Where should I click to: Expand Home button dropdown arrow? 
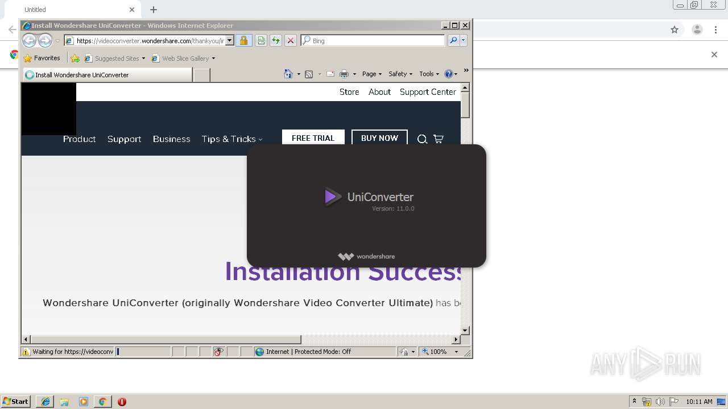coord(299,74)
